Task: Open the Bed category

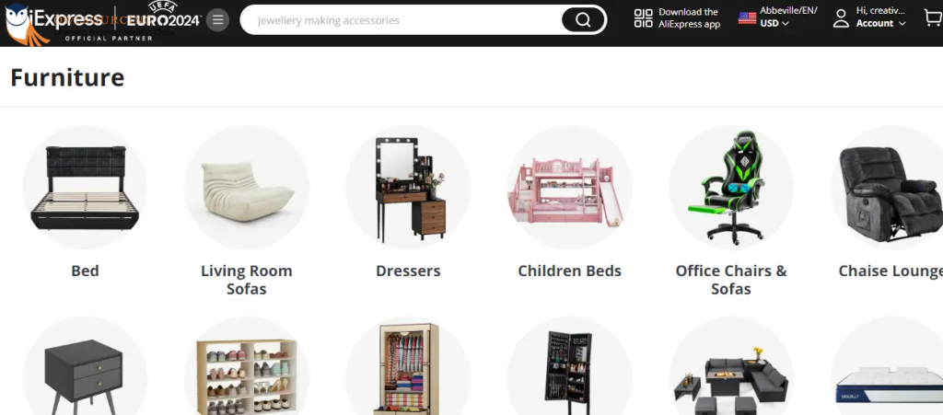Action: click(x=85, y=271)
